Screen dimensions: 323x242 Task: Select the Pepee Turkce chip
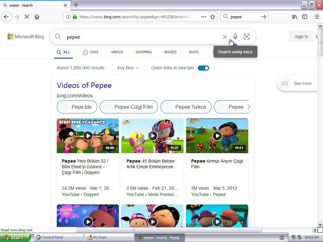[186, 107]
